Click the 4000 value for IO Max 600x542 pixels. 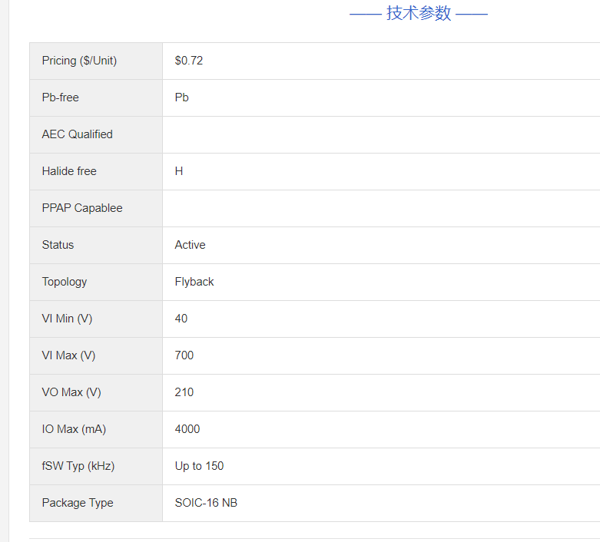click(x=187, y=429)
